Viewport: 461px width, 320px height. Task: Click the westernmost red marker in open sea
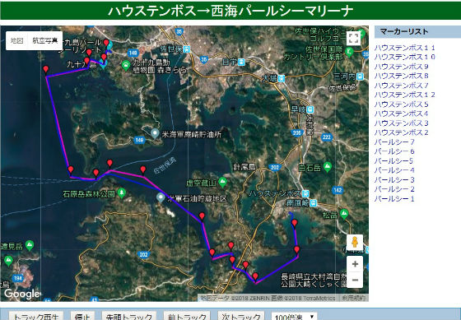click(45, 69)
